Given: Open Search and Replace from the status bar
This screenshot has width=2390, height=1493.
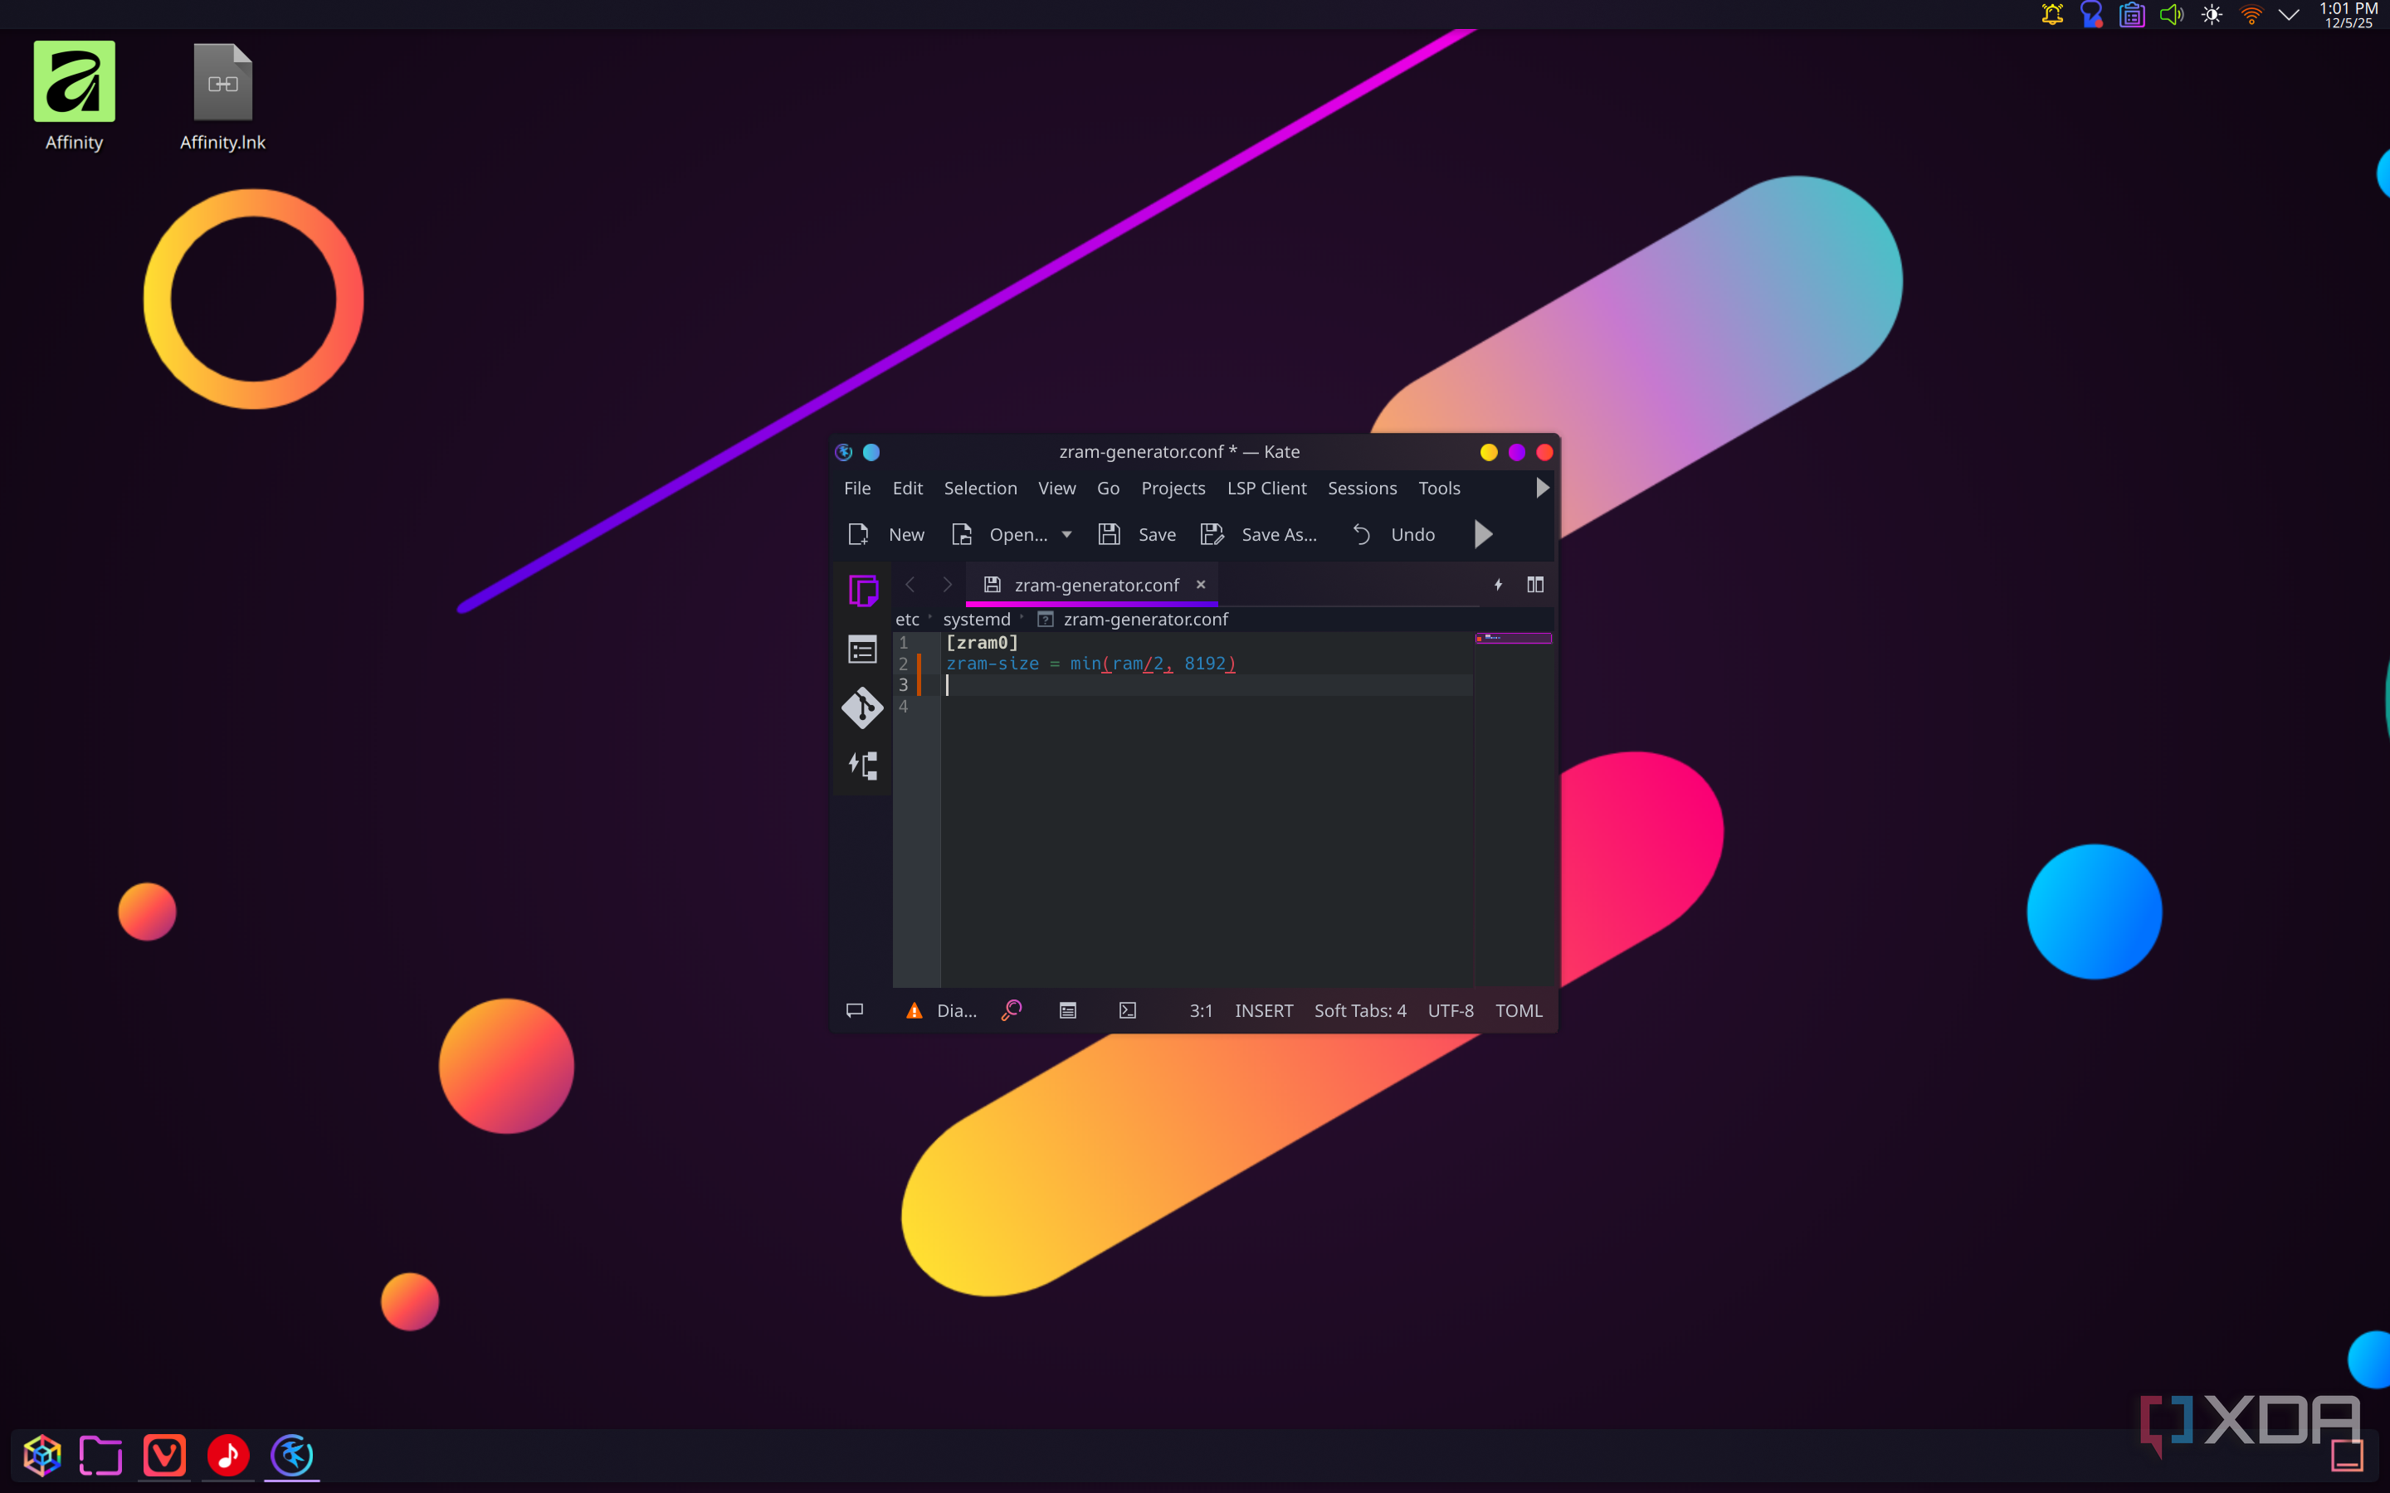Looking at the screenshot, I should pos(1012,1010).
